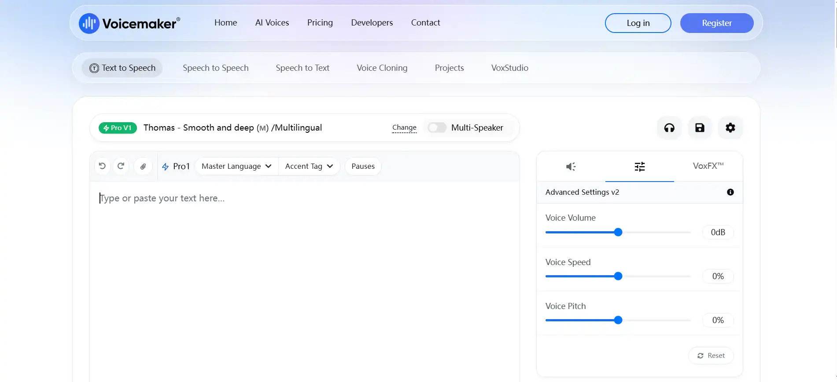This screenshot has height=382, width=837.
Task: Select the sliders advanced settings tab
Action: coord(640,167)
